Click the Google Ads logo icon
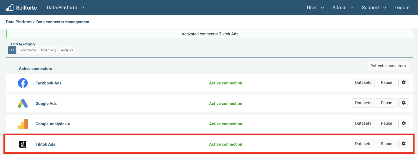This screenshot has width=418, height=155. 23,103
